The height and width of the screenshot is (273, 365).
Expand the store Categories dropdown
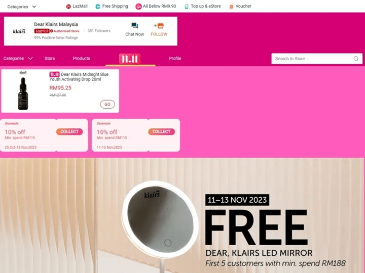point(18,58)
